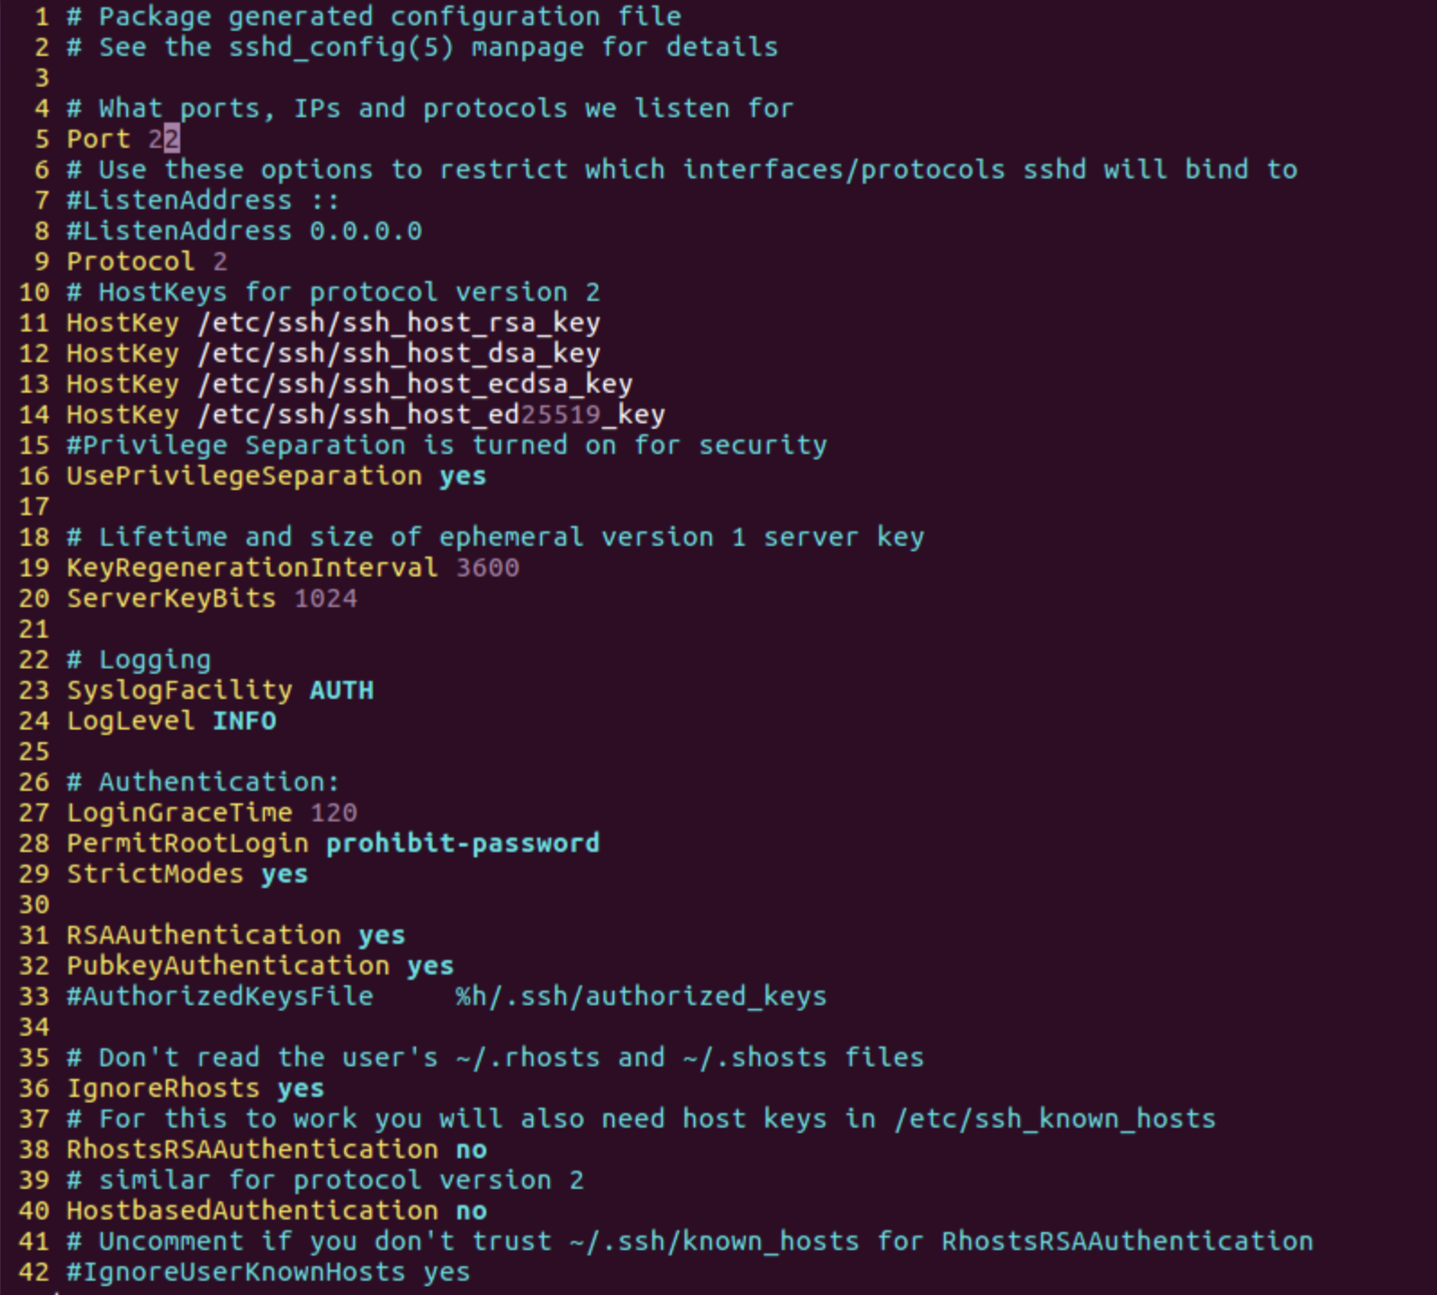The image size is (1437, 1295).
Task: Click the Protocol 2 setting line
Action: pos(147,261)
